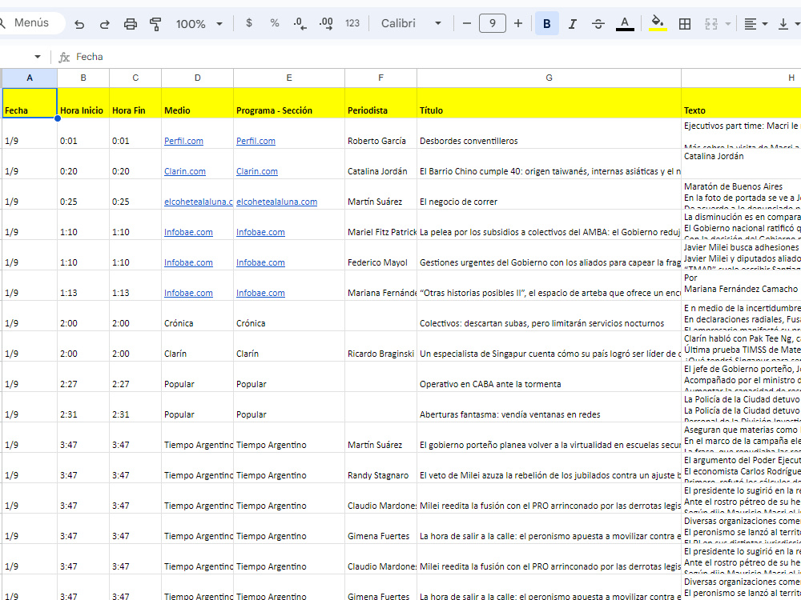Click the merge cells icon
Screen dimensions: 801x600
coord(710,23)
